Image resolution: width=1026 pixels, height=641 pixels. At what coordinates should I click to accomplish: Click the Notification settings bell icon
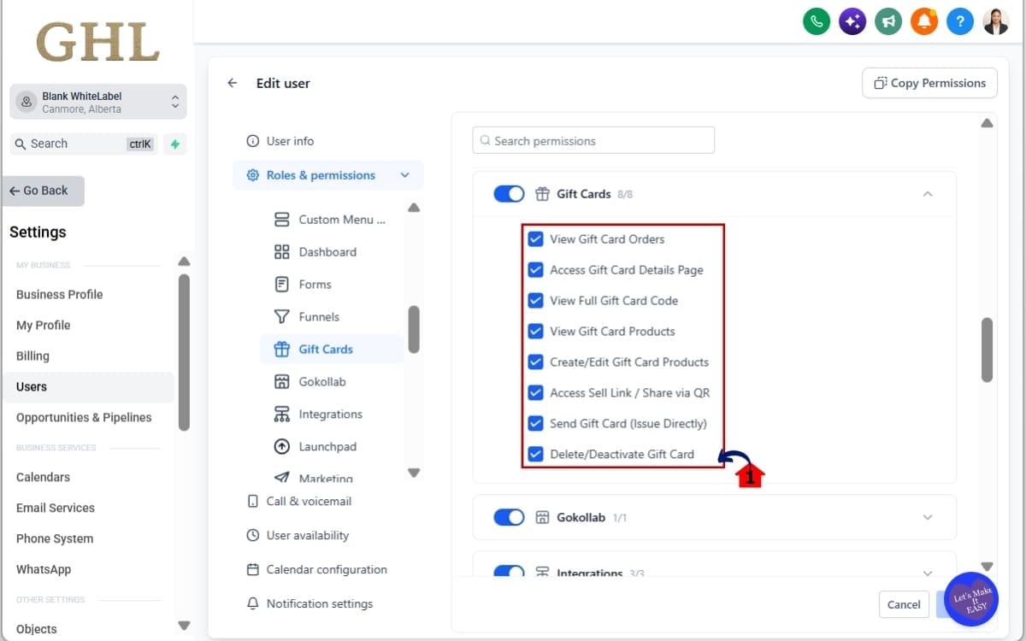(252, 604)
